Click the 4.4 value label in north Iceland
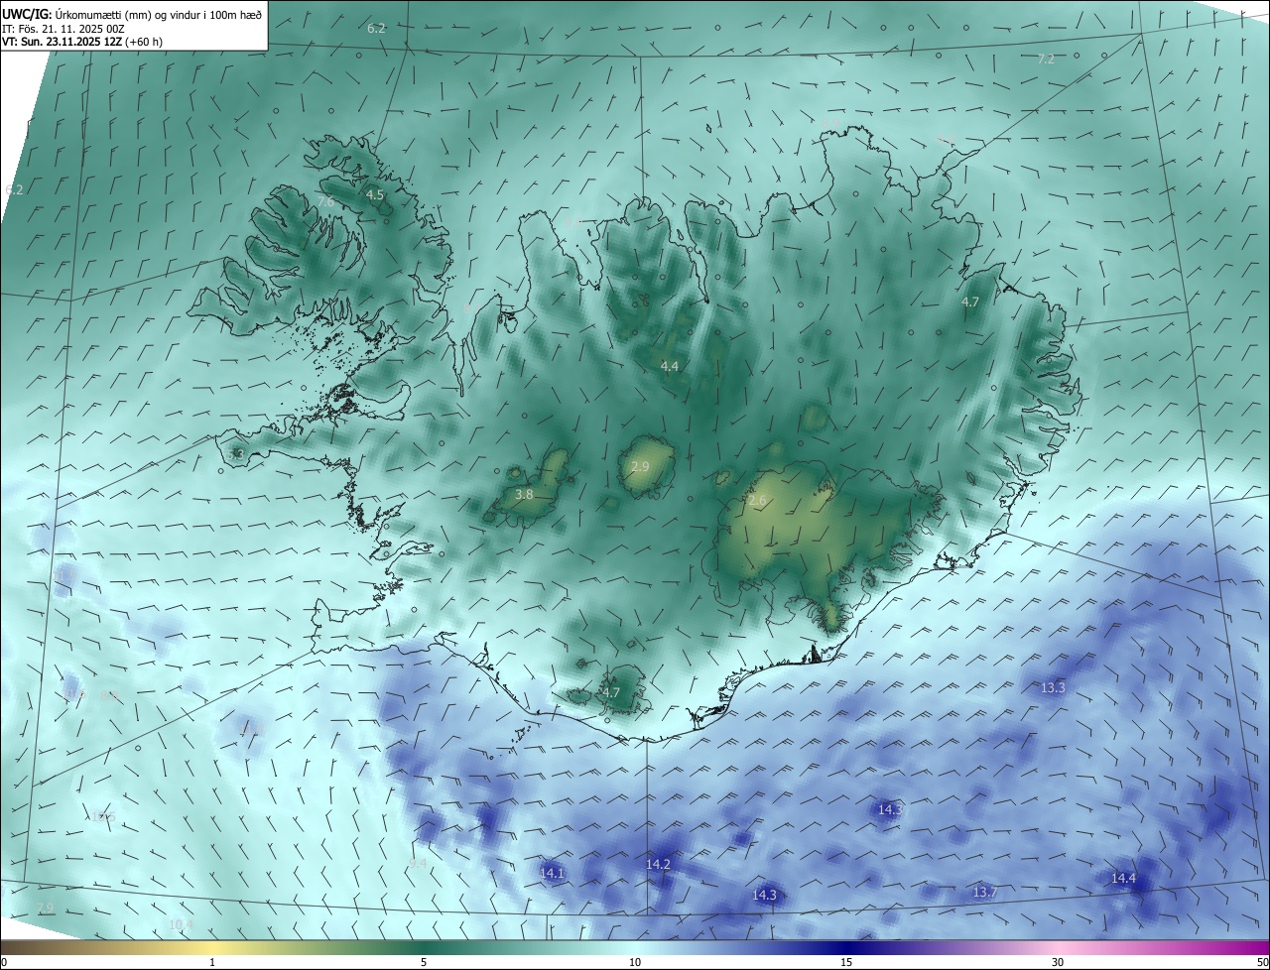 tap(670, 367)
